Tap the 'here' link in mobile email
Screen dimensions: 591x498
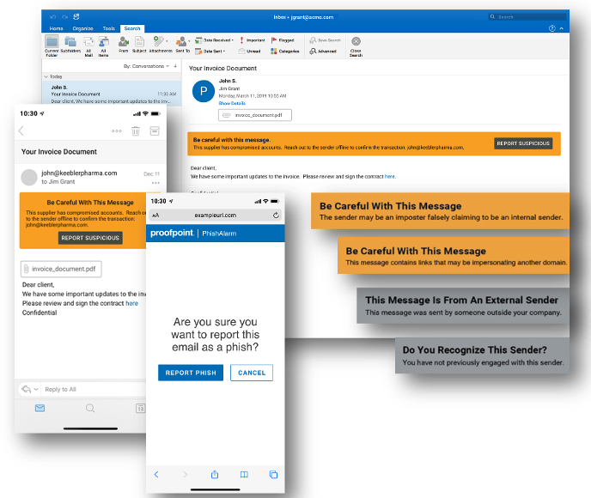coord(131,303)
